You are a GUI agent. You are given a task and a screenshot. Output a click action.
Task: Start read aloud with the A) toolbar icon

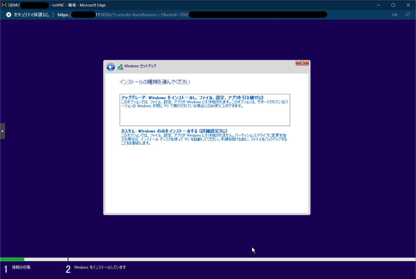[x=408, y=15]
